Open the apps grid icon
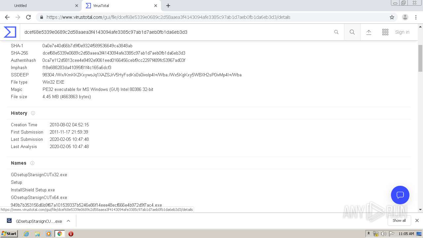Screen dimensions: 423x238 point(385,32)
